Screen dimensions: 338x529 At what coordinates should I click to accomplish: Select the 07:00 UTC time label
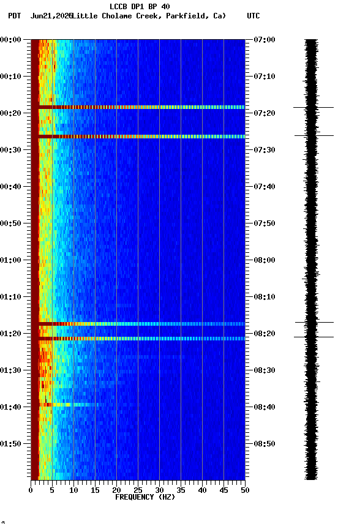pyautogui.click(x=265, y=40)
